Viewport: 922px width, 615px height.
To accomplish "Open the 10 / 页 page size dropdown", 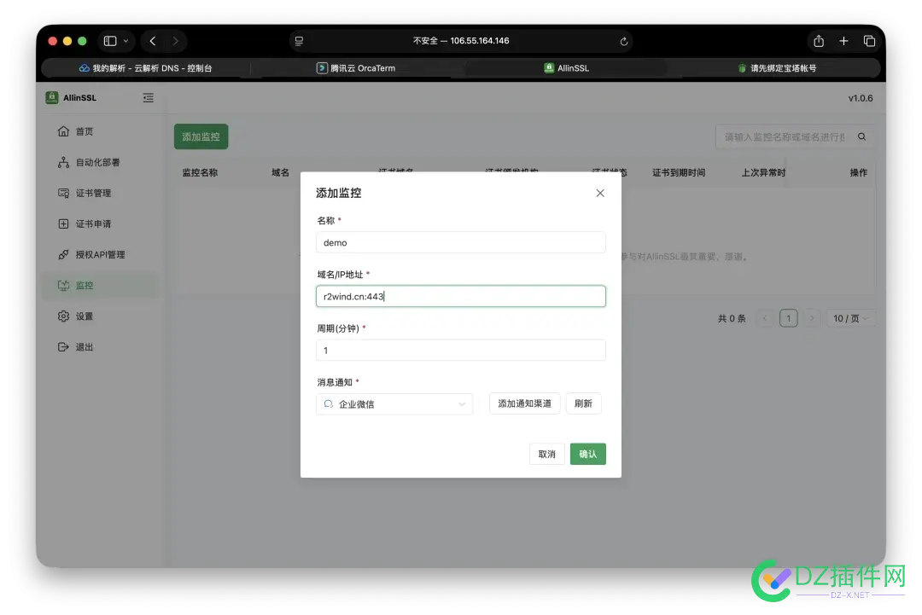I will [x=850, y=318].
